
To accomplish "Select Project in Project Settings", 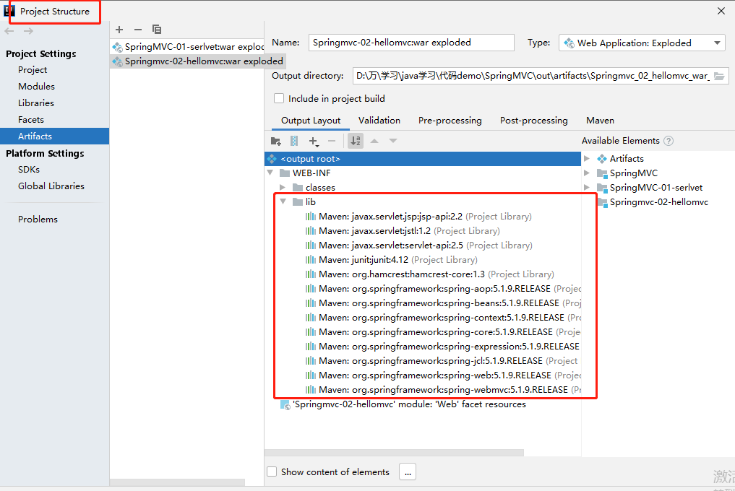I will [x=33, y=70].
